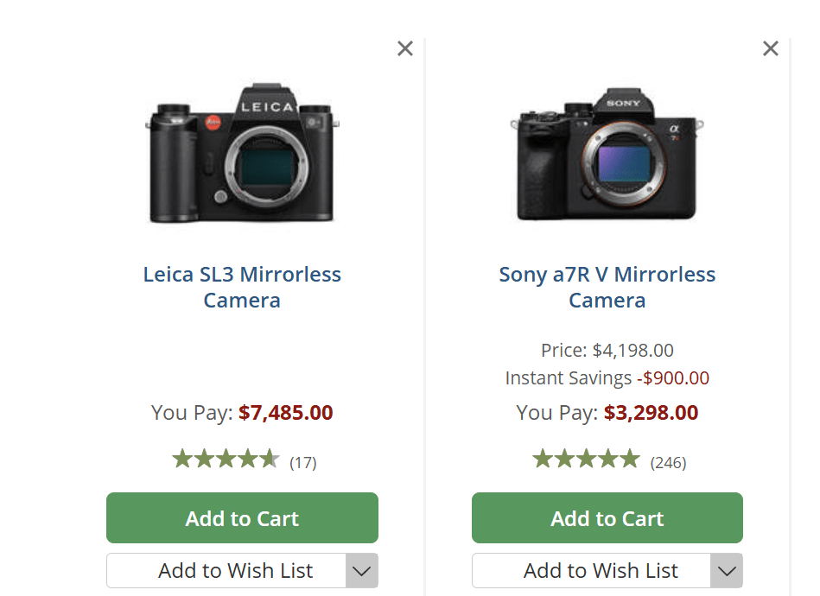Image resolution: width=820 pixels, height=596 pixels.
Task: Add the Leica SL3 to cart
Action: pos(242,518)
